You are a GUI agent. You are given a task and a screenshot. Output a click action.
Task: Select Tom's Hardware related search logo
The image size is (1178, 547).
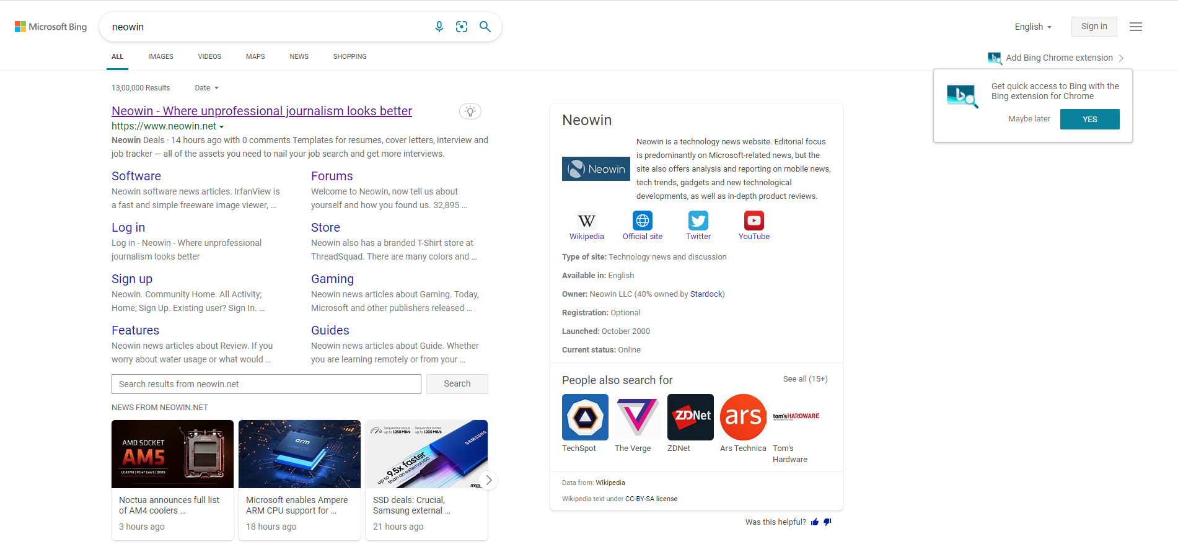pos(796,417)
